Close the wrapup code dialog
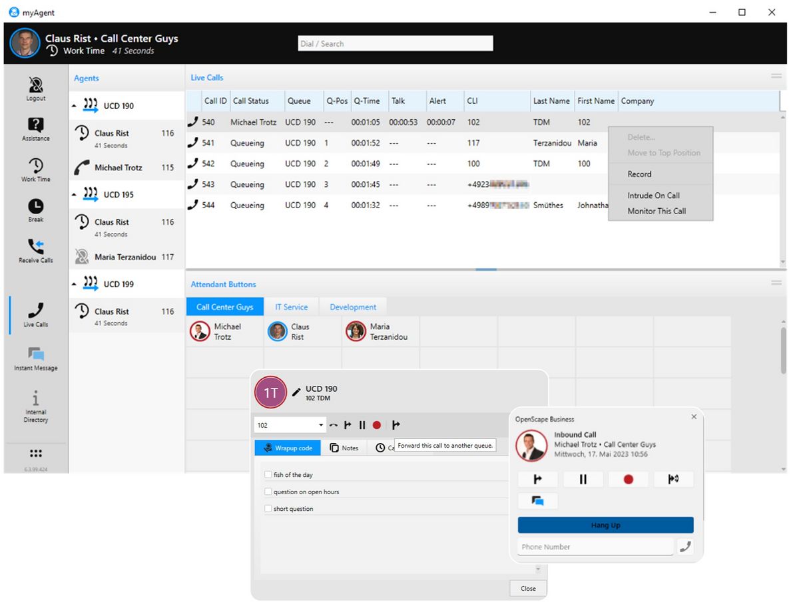 coord(527,588)
